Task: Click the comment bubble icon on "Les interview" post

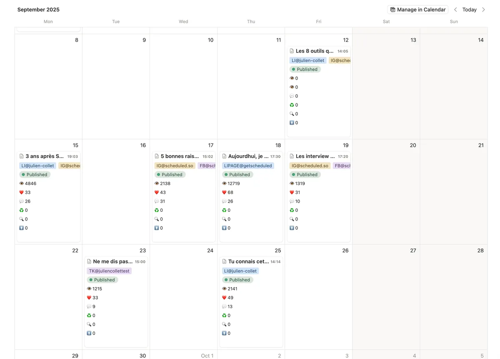Action: tap(292, 201)
